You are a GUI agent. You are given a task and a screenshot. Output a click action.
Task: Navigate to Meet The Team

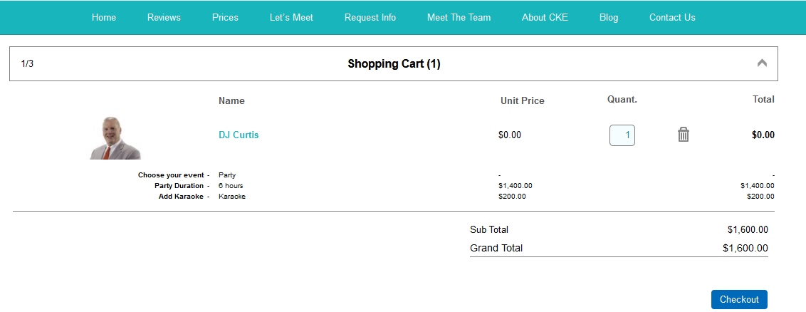click(x=459, y=17)
